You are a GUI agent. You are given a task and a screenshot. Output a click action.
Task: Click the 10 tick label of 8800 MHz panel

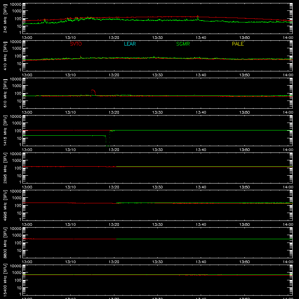pos(19,250)
